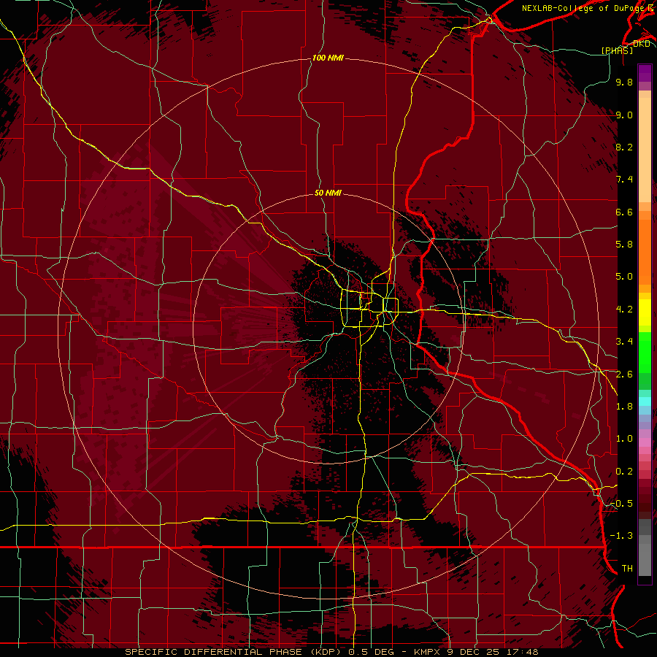Click the 2.6 scale value
The image size is (657, 657).
(624, 374)
